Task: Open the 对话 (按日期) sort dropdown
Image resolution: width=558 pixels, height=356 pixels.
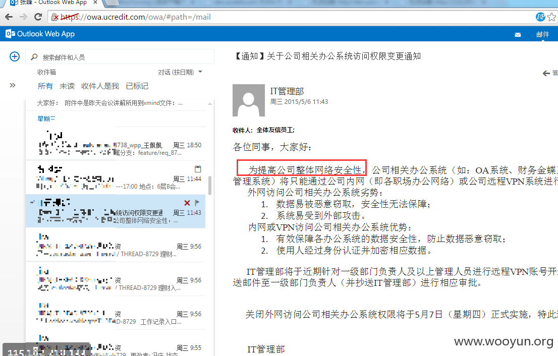Action: [180, 72]
